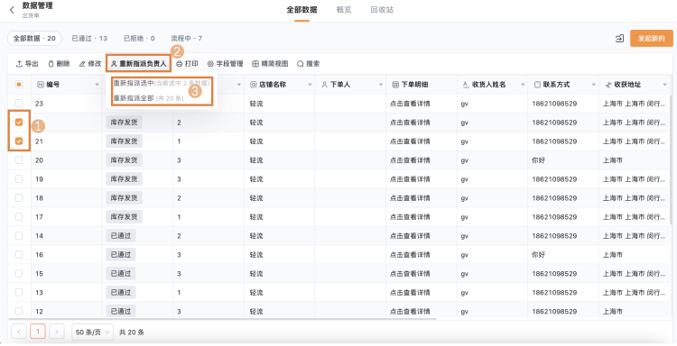677x346 pixels.
Task: Check the checkbox for row 18
Action: (19, 197)
